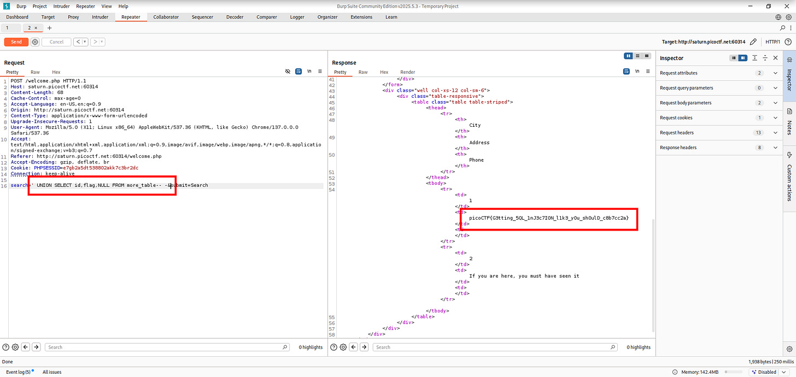Click the Request search input field

pyautogui.click(x=167, y=347)
